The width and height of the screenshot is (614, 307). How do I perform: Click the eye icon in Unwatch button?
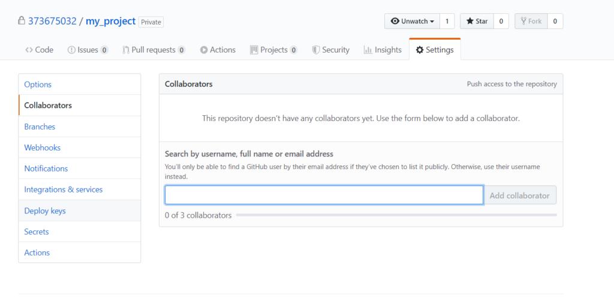395,21
